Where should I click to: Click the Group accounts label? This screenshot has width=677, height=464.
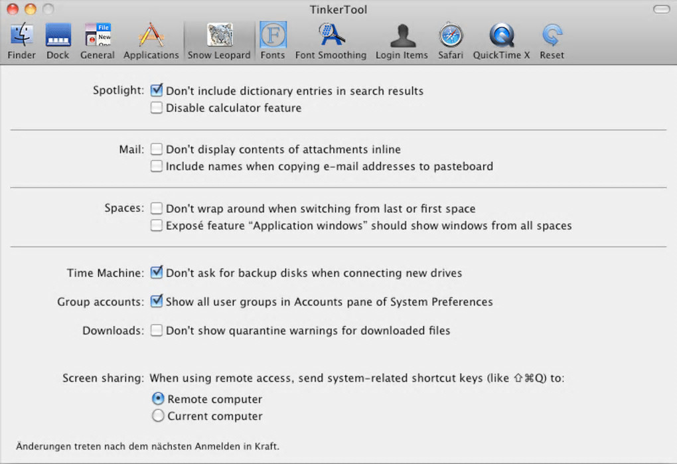tap(100, 302)
